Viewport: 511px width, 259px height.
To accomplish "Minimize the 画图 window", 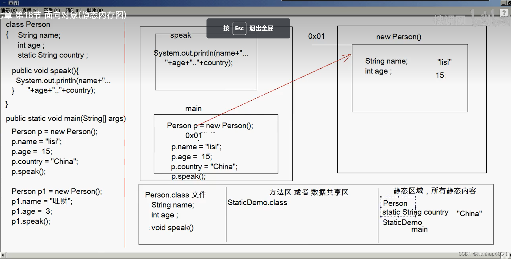I will tap(503, 3).
